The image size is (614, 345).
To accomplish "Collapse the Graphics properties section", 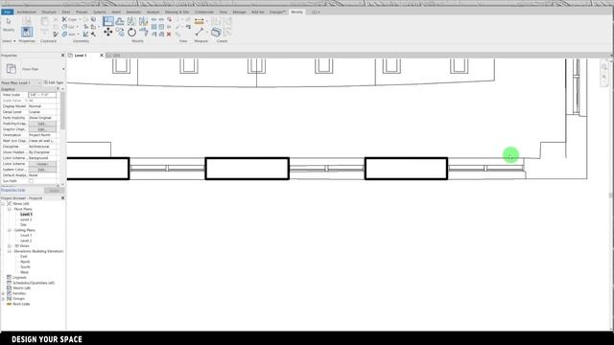I will click(x=58, y=89).
